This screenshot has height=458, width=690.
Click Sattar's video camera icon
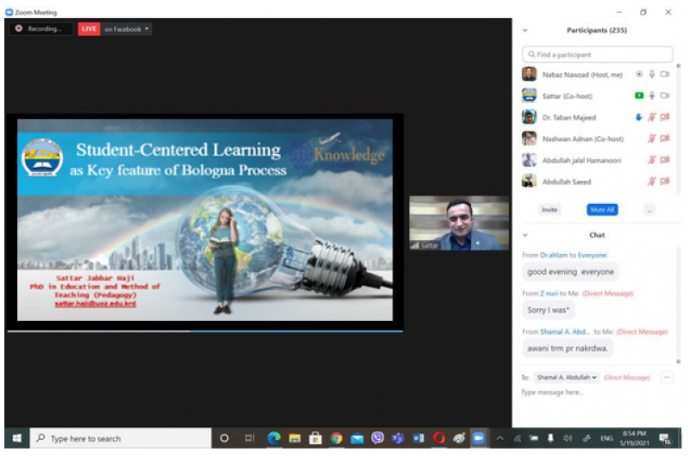tap(665, 96)
